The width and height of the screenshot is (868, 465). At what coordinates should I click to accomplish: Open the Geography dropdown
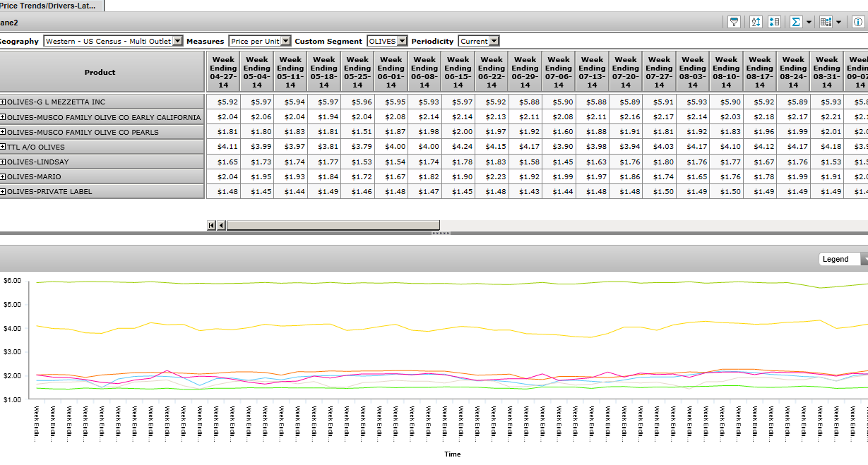click(x=177, y=42)
